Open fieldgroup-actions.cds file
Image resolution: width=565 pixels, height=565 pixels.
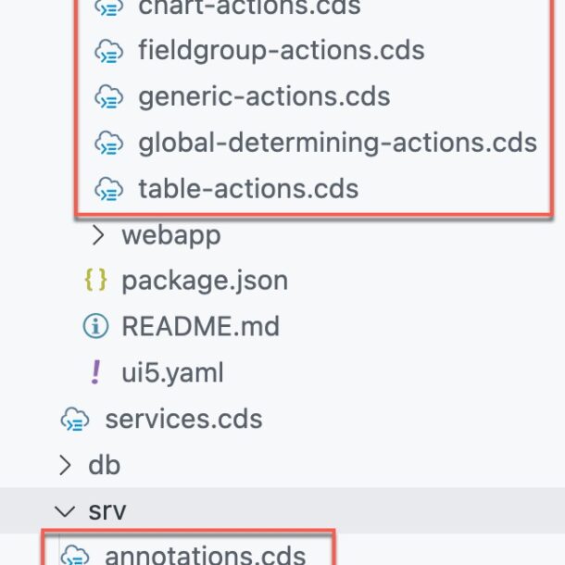pyautogui.click(x=282, y=50)
